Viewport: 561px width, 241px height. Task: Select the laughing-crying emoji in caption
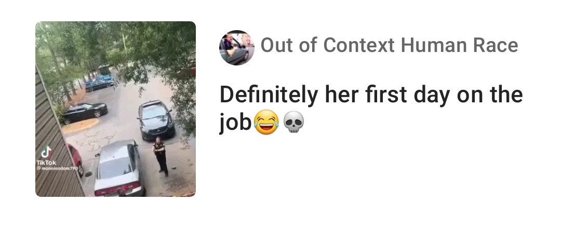(x=266, y=122)
